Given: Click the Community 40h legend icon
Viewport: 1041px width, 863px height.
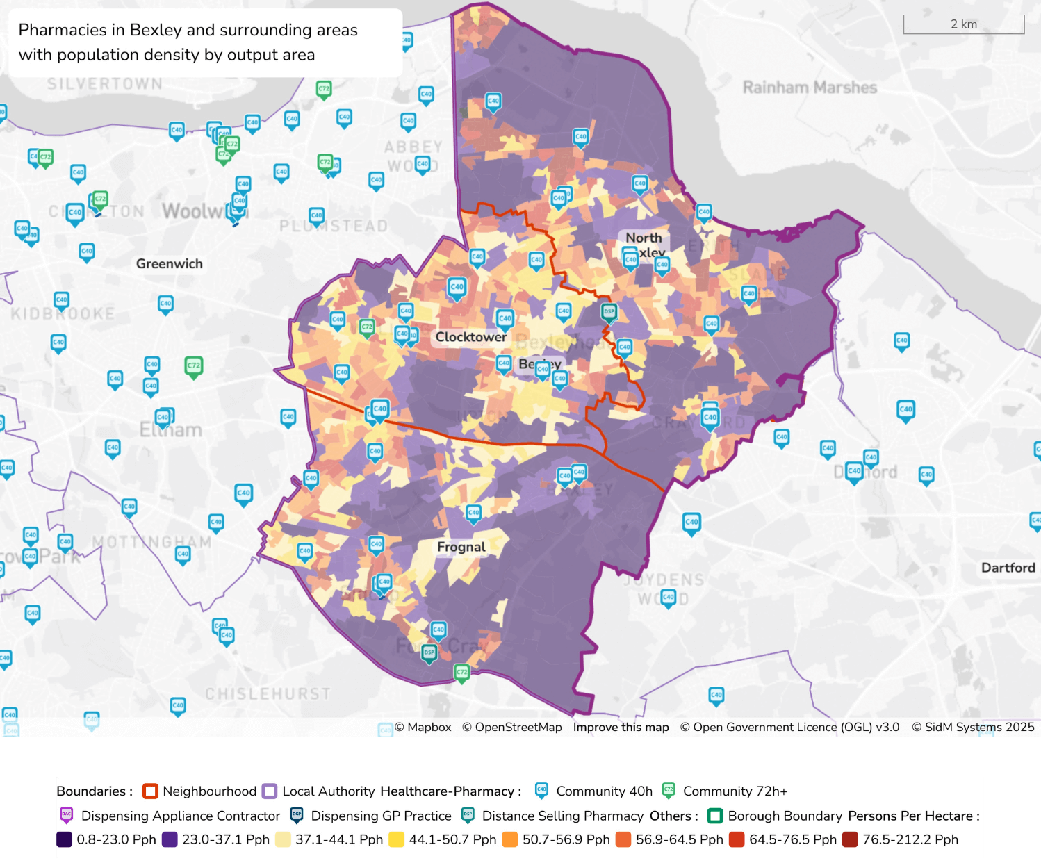Looking at the screenshot, I should tap(541, 791).
